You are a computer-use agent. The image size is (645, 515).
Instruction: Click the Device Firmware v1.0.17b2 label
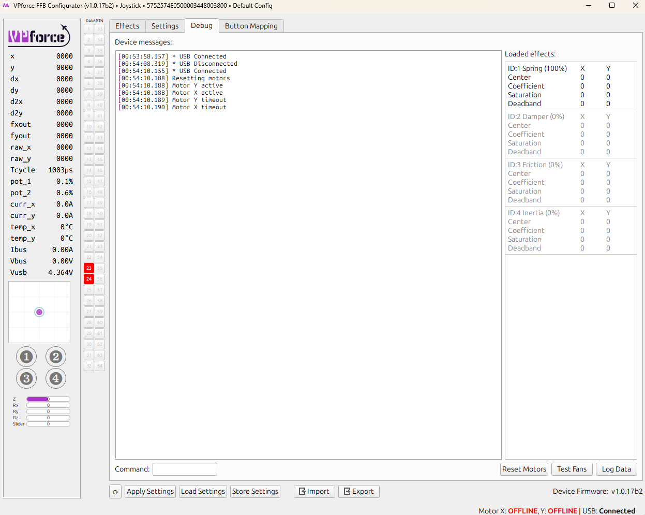click(x=597, y=491)
